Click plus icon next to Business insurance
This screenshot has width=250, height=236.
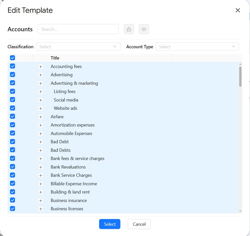tap(41, 201)
